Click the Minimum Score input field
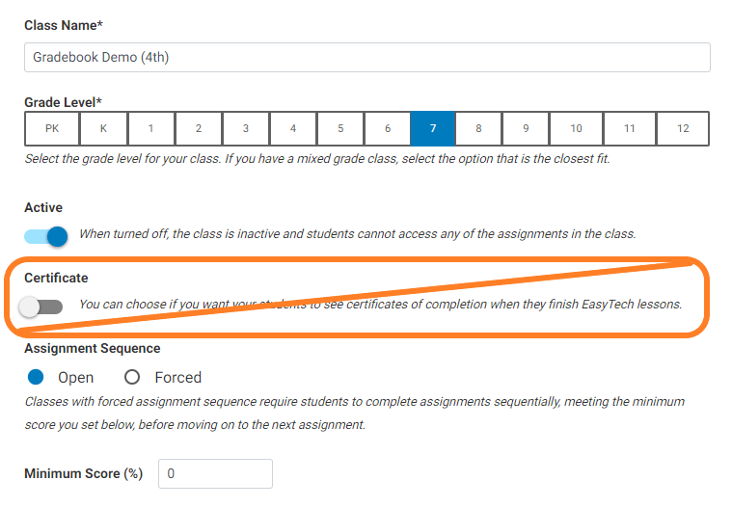 pos(215,473)
